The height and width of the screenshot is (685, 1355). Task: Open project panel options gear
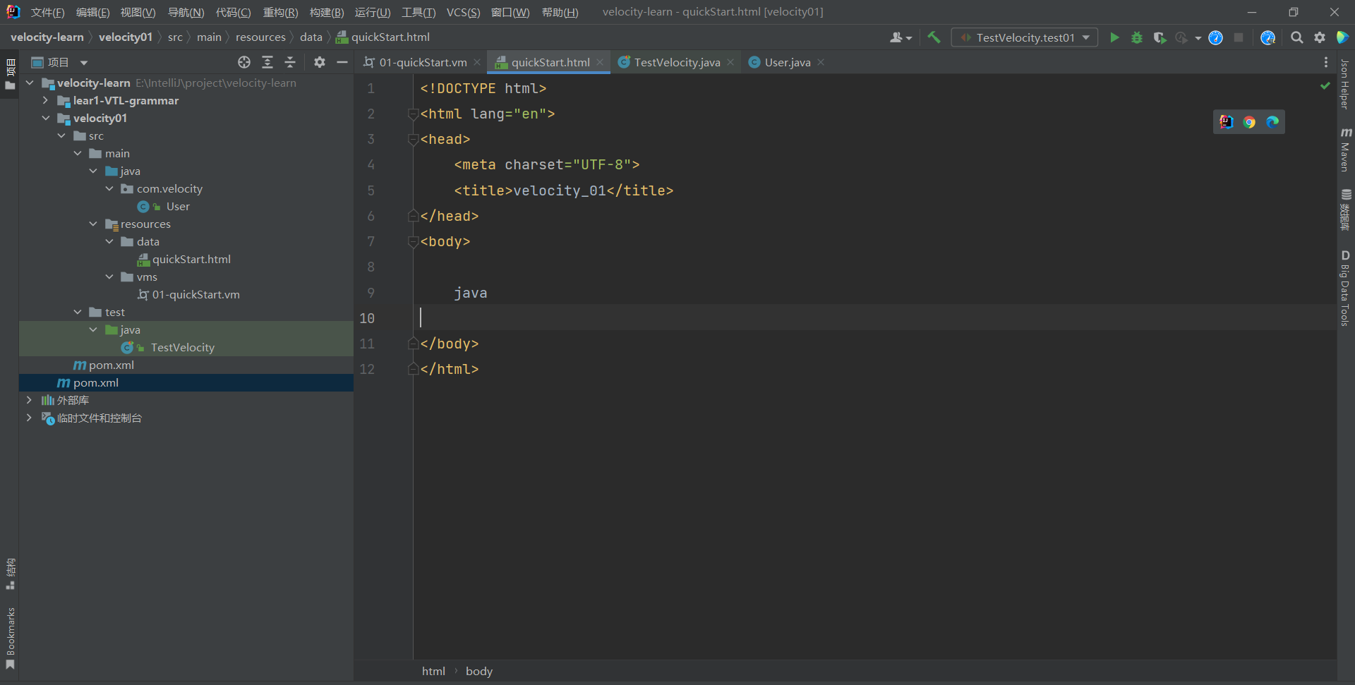[320, 62]
